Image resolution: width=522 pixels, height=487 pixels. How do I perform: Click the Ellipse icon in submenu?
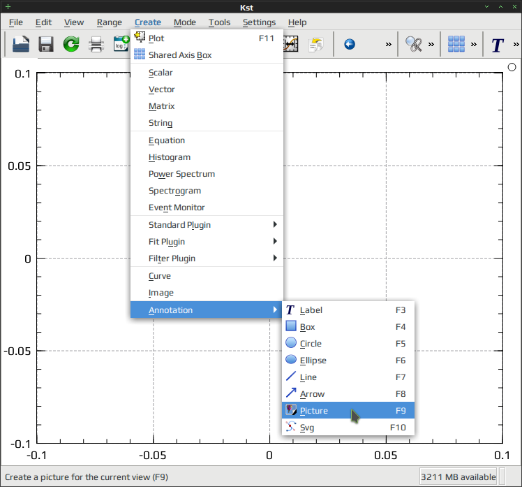point(291,359)
